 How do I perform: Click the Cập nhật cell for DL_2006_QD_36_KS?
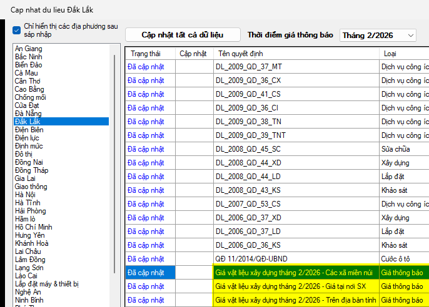pyautogui.click(x=194, y=245)
